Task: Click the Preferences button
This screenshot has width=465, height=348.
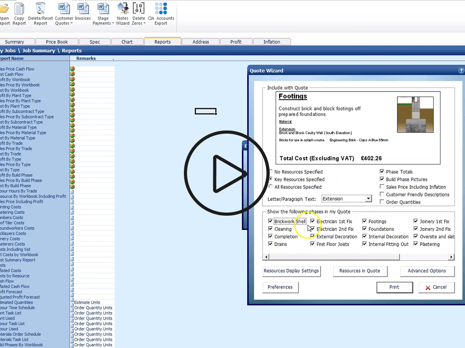Action: coord(280,287)
